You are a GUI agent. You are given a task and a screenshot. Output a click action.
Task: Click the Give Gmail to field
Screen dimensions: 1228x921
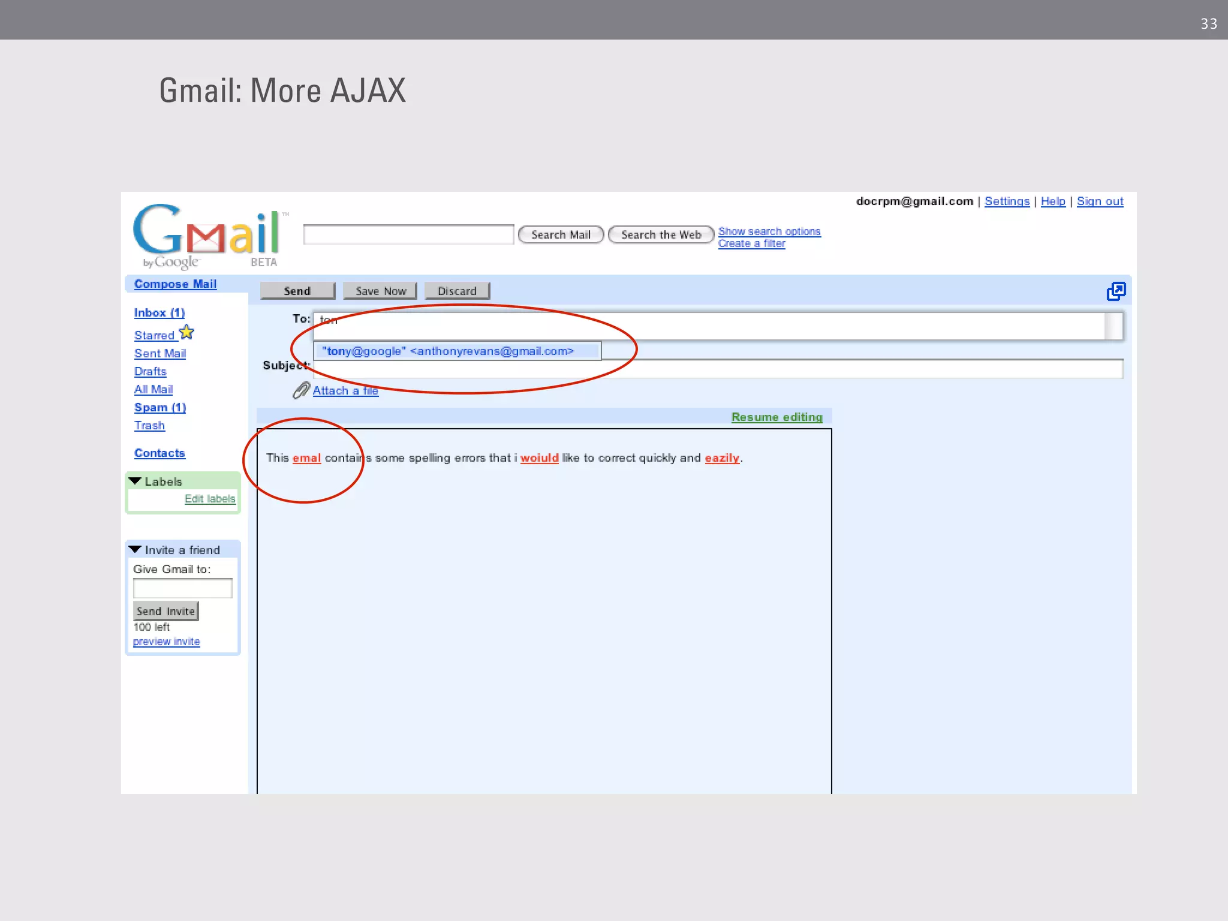(x=182, y=588)
